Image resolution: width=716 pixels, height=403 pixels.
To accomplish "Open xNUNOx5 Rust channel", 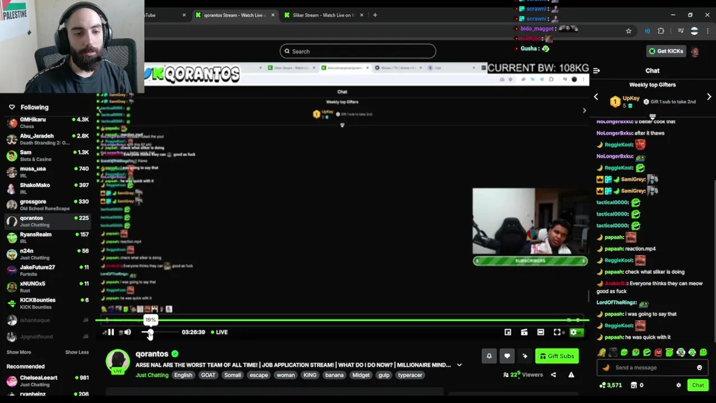I will (47, 287).
